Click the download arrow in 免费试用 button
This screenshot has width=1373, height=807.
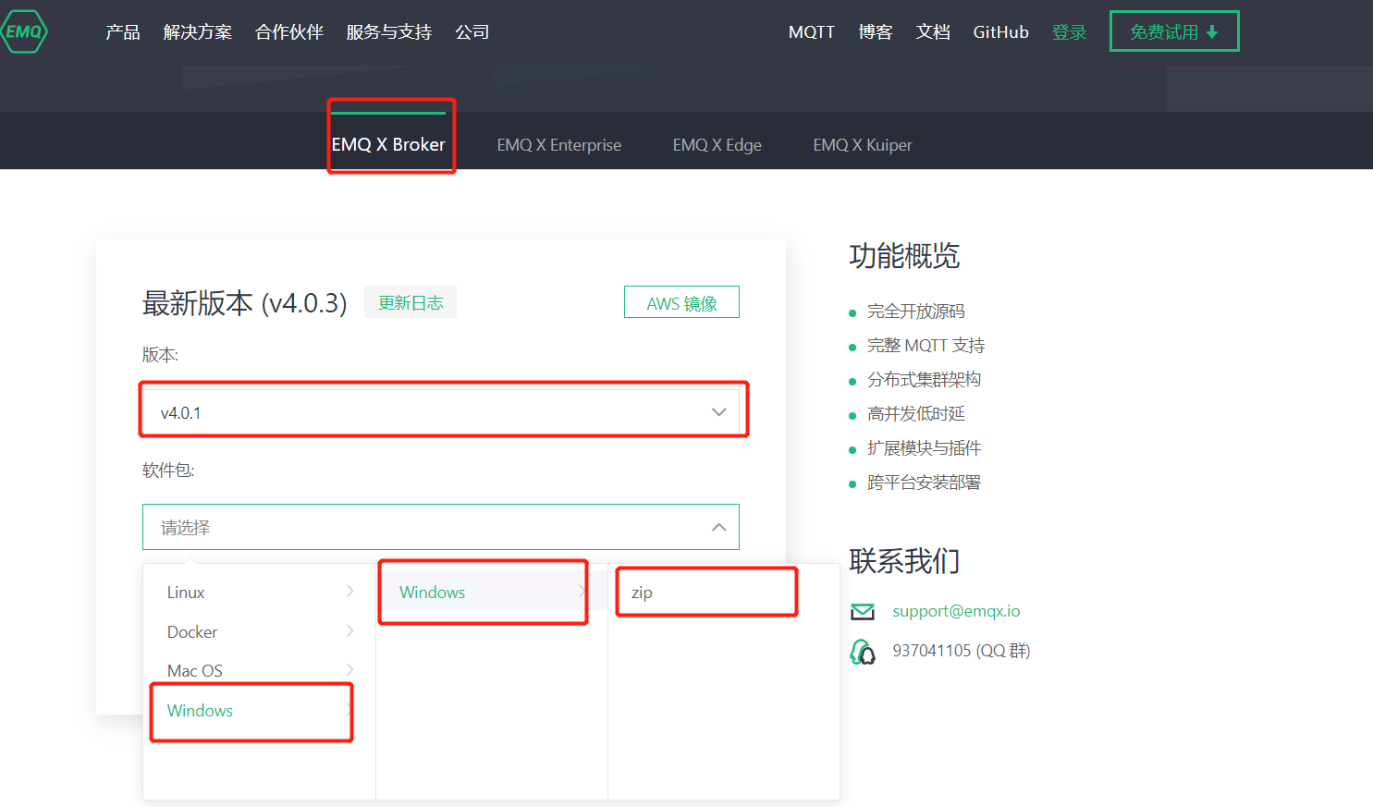[1212, 32]
